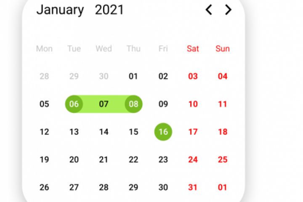Select the highlighted date 08
The image size is (303, 202).
pos(133,104)
